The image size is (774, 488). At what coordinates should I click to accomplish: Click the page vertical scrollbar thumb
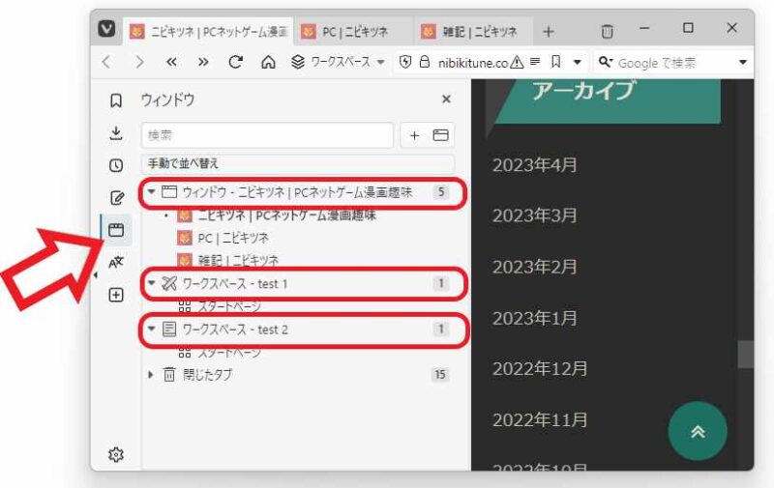pos(745,354)
